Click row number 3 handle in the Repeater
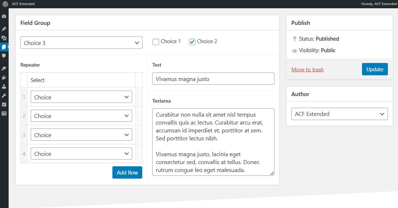398x208 pixels. (x=24, y=135)
